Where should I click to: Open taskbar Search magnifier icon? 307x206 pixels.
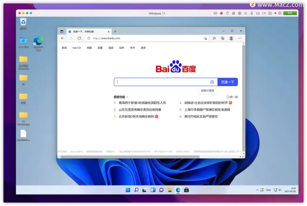(x=136, y=190)
